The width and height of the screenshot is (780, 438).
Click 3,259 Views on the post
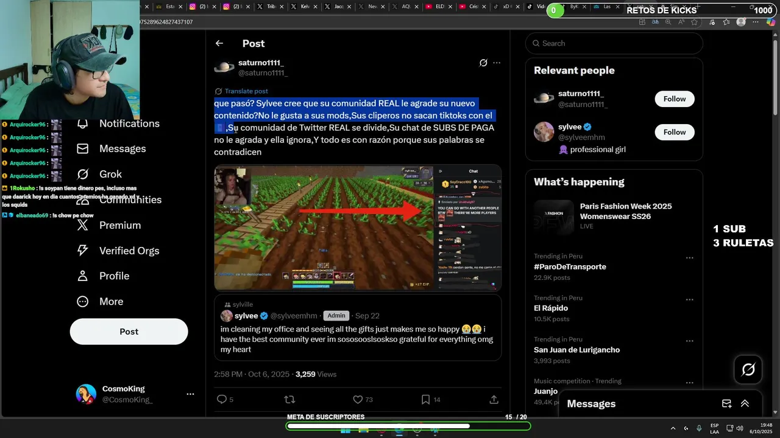[316, 374]
